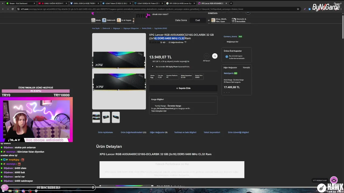344x193 pixels.
Task: Open the Ürün Değerlendirmeleri (22) tab
Action: tap(133, 132)
